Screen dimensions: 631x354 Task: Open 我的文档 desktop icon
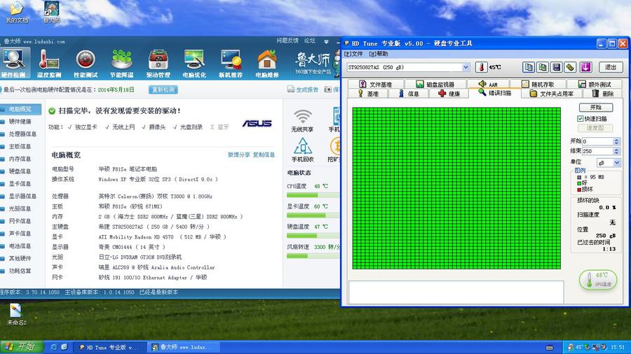[17, 12]
